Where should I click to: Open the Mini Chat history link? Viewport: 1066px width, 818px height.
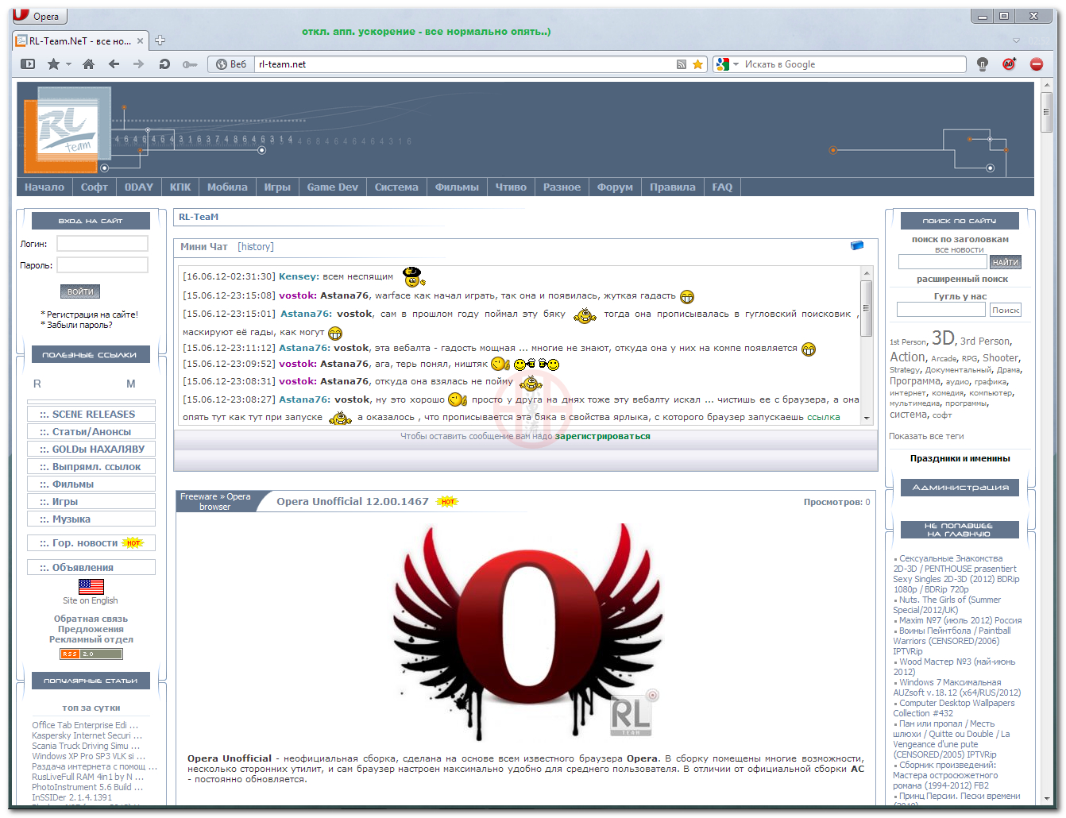pyautogui.click(x=256, y=247)
